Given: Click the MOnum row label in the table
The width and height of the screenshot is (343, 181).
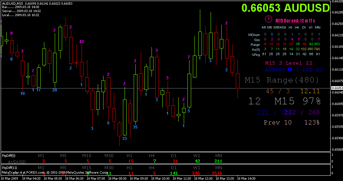Looking at the screenshot, I should coord(254,35).
